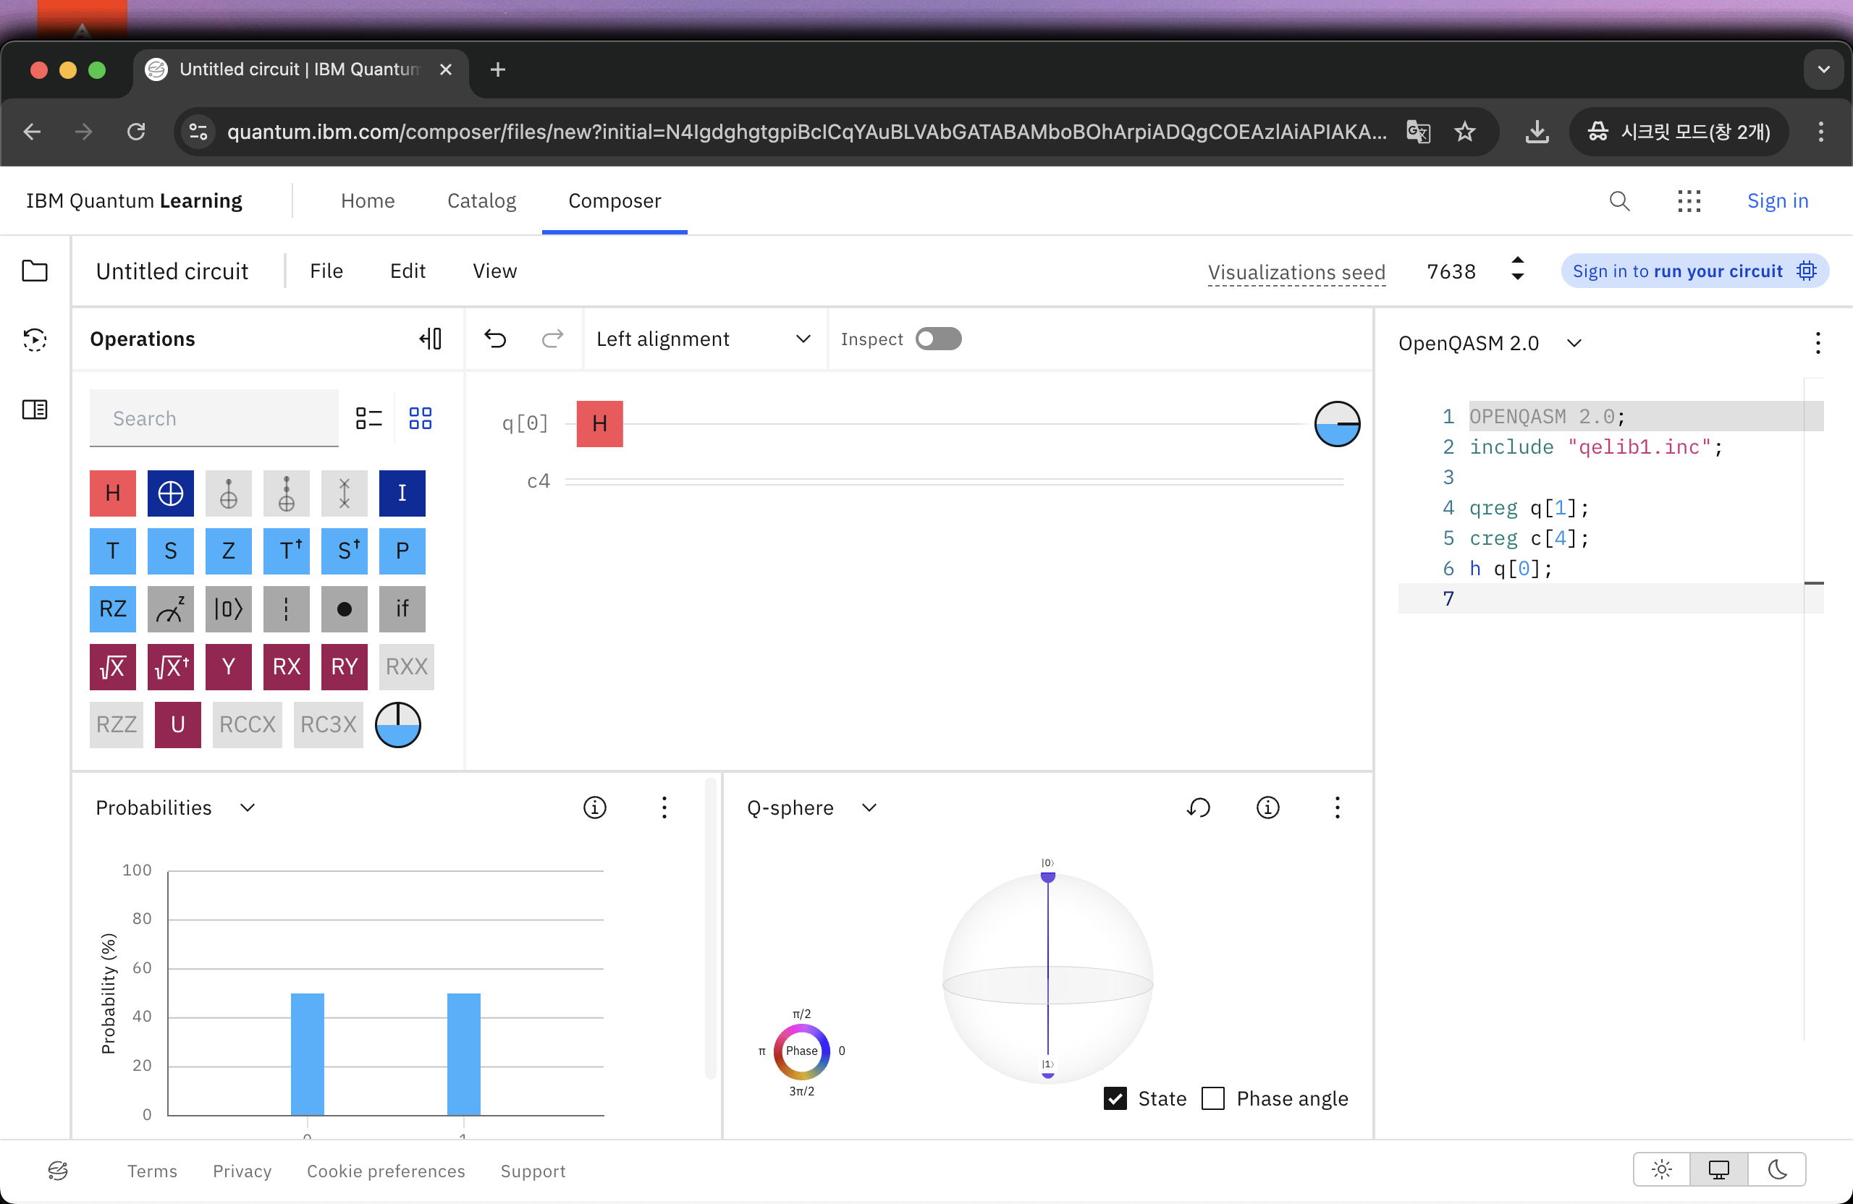Open the Catalog tab
The image size is (1853, 1204).
[x=481, y=201]
